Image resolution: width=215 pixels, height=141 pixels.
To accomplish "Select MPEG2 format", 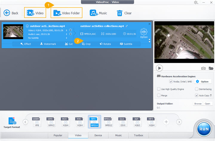I will [109, 122].
